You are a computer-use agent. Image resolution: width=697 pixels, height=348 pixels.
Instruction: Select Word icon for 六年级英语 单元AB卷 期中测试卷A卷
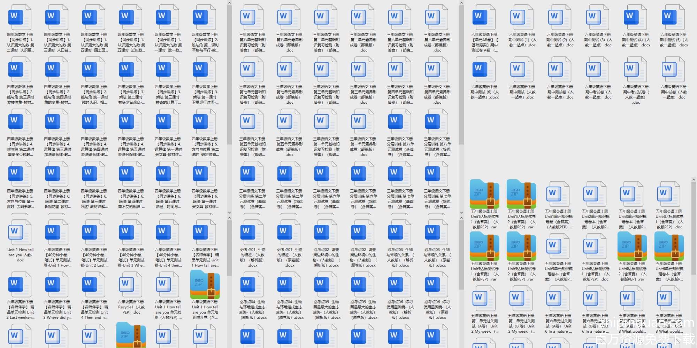coord(484,17)
